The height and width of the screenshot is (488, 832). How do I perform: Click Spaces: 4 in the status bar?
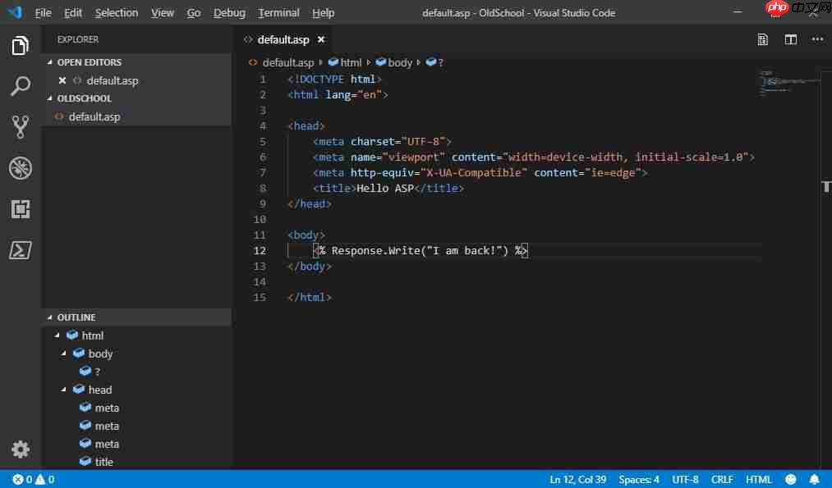pyautogui.click(x=641, y=479)
